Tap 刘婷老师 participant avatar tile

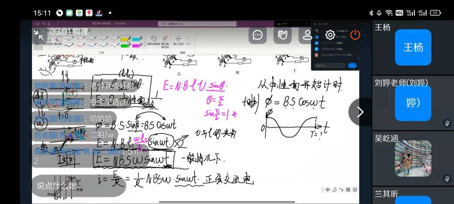coord(413,103)
